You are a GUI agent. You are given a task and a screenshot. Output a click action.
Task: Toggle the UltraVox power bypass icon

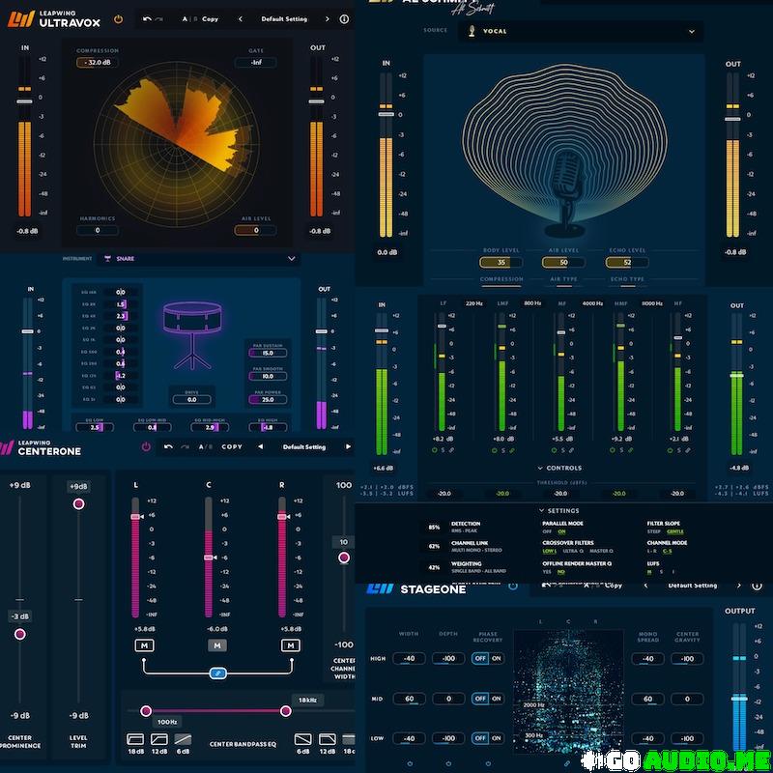tap(119, 18)
